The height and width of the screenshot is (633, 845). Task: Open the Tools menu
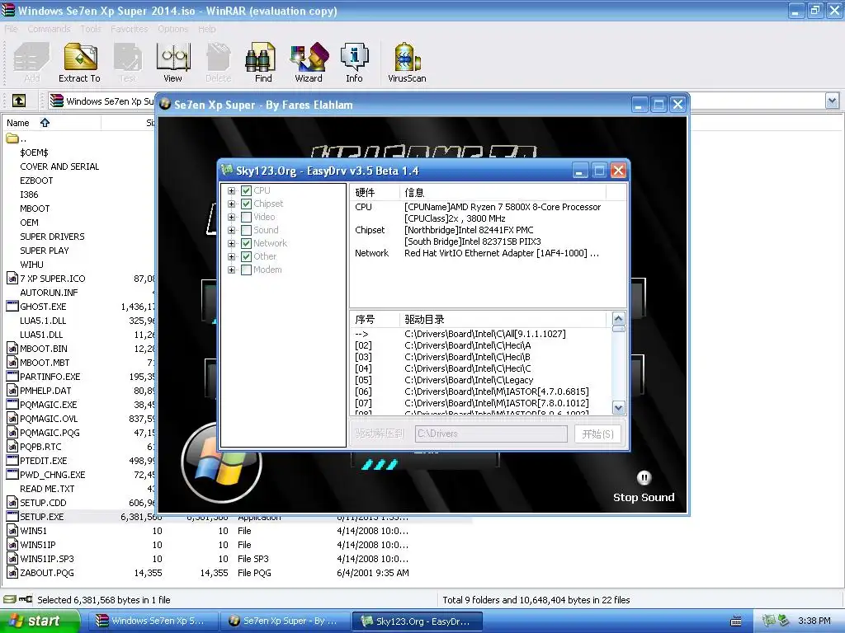tap(91, 29)
